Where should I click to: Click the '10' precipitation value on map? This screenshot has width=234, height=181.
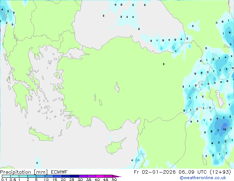click(224, 130)
